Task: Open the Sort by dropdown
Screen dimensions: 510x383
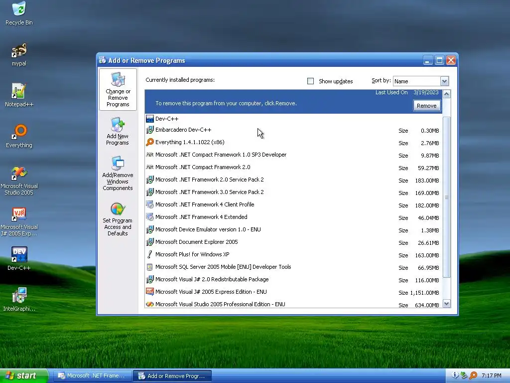Action: tap(444, 81)
